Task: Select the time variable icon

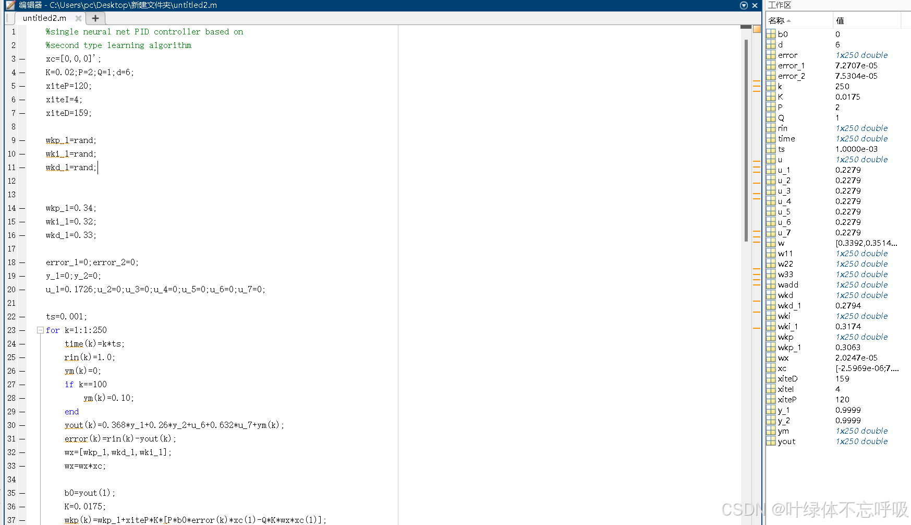Action: [771, 138]
